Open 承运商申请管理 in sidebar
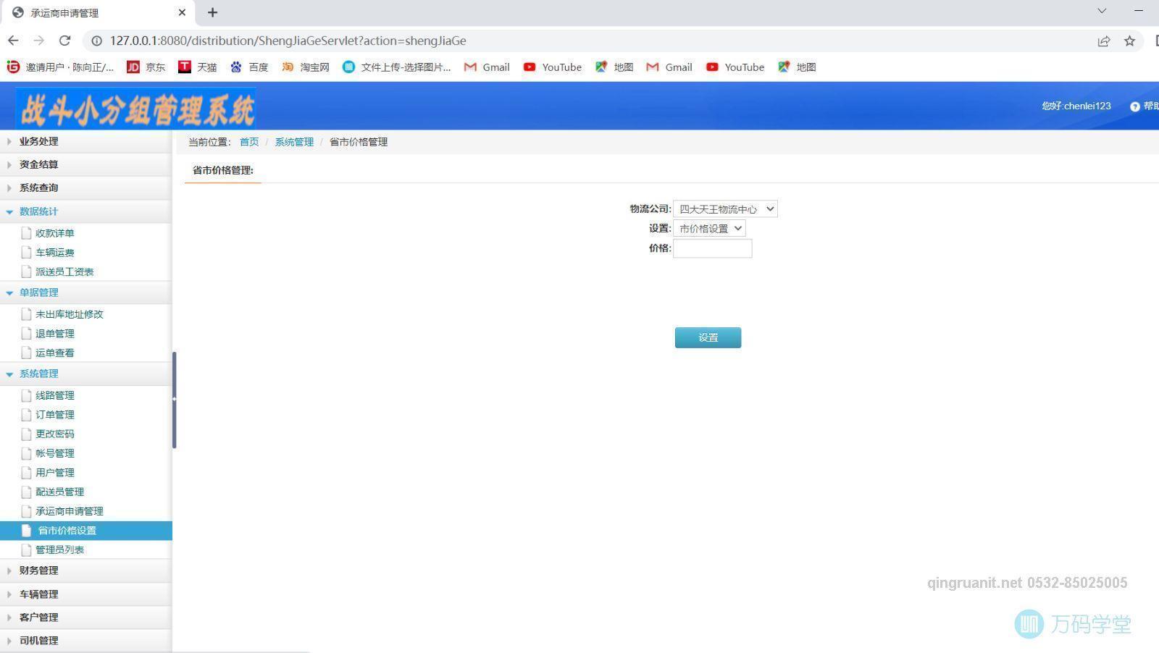 [70, 511]
